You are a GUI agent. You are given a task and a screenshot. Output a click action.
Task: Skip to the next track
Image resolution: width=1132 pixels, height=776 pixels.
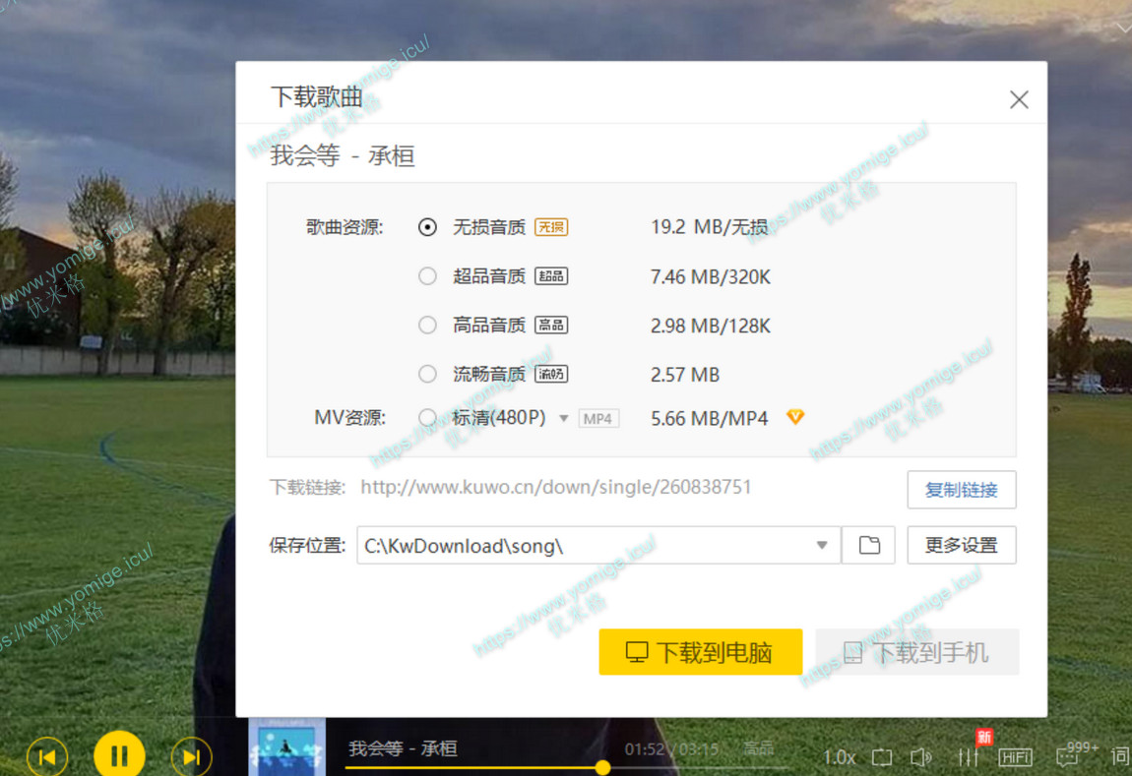pyautogui.click(x=191, y=756)
